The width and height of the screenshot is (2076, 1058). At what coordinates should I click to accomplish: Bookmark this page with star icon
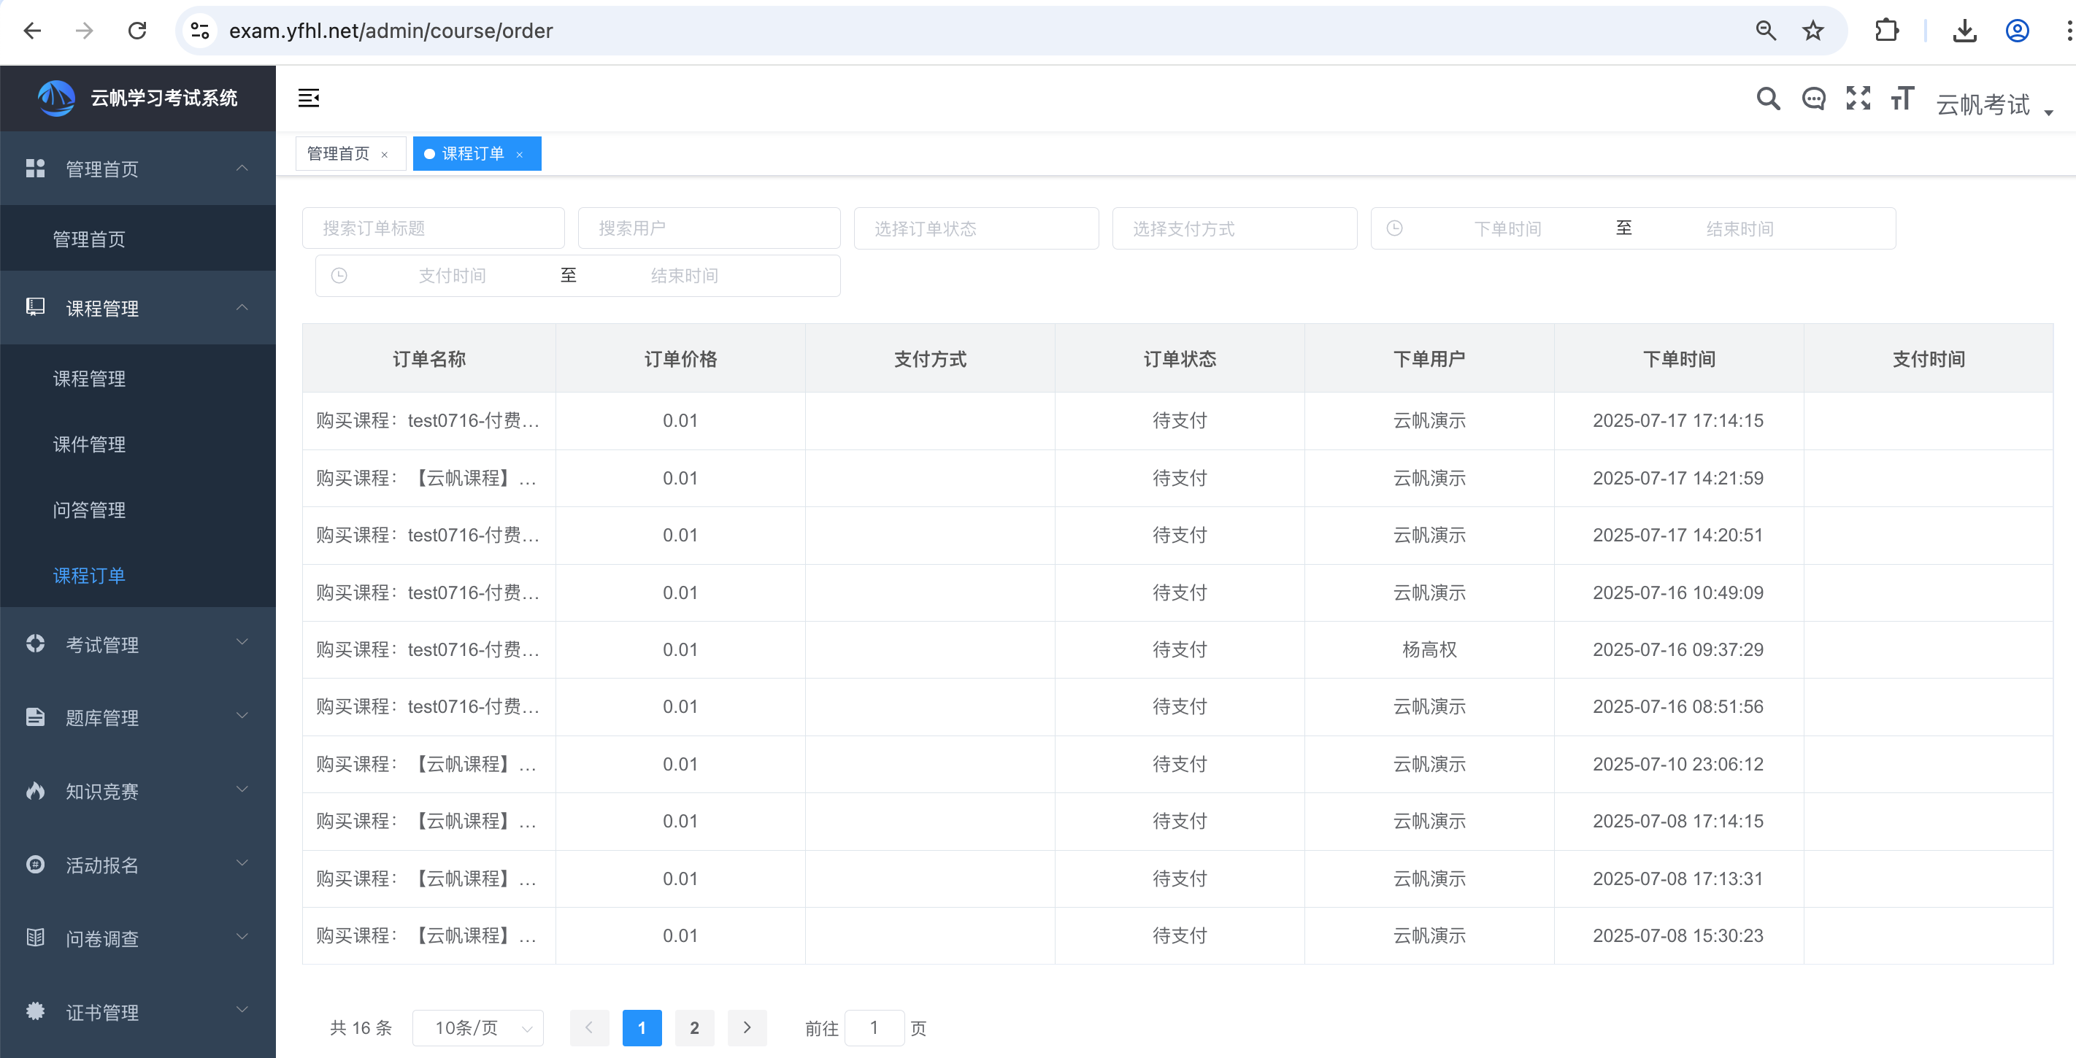[1813, 31]
